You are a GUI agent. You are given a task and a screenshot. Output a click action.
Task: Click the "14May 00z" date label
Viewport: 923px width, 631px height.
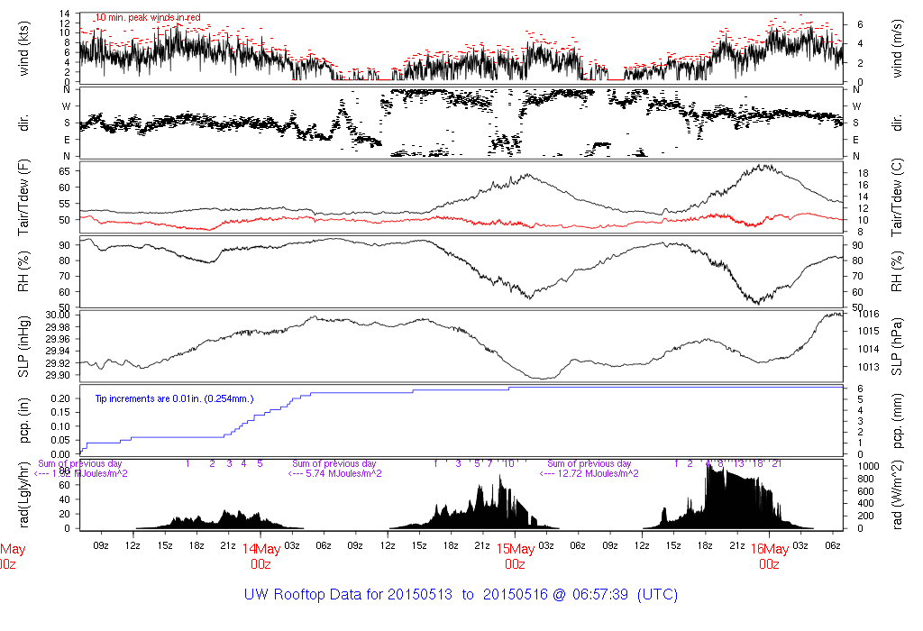[x=260, y=556]
